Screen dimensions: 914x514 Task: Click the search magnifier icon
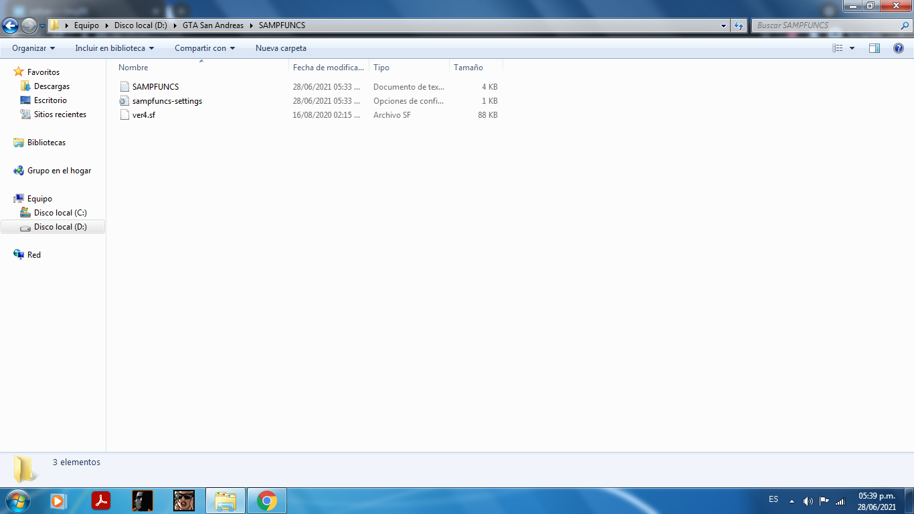coord(905,25)
